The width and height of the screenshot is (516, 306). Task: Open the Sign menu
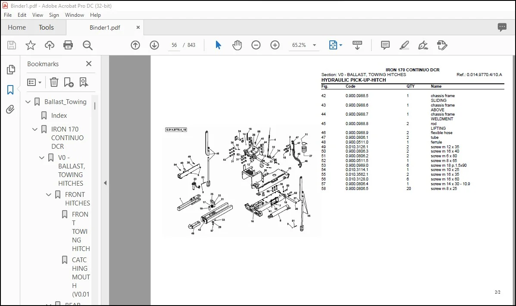tap(54, 15)
